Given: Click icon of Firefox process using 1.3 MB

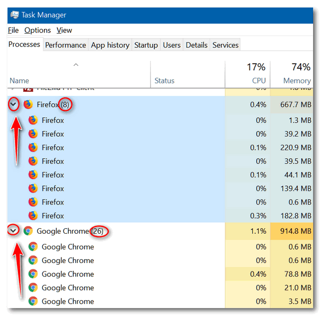Looking at the screenshot, I should 33,120.
